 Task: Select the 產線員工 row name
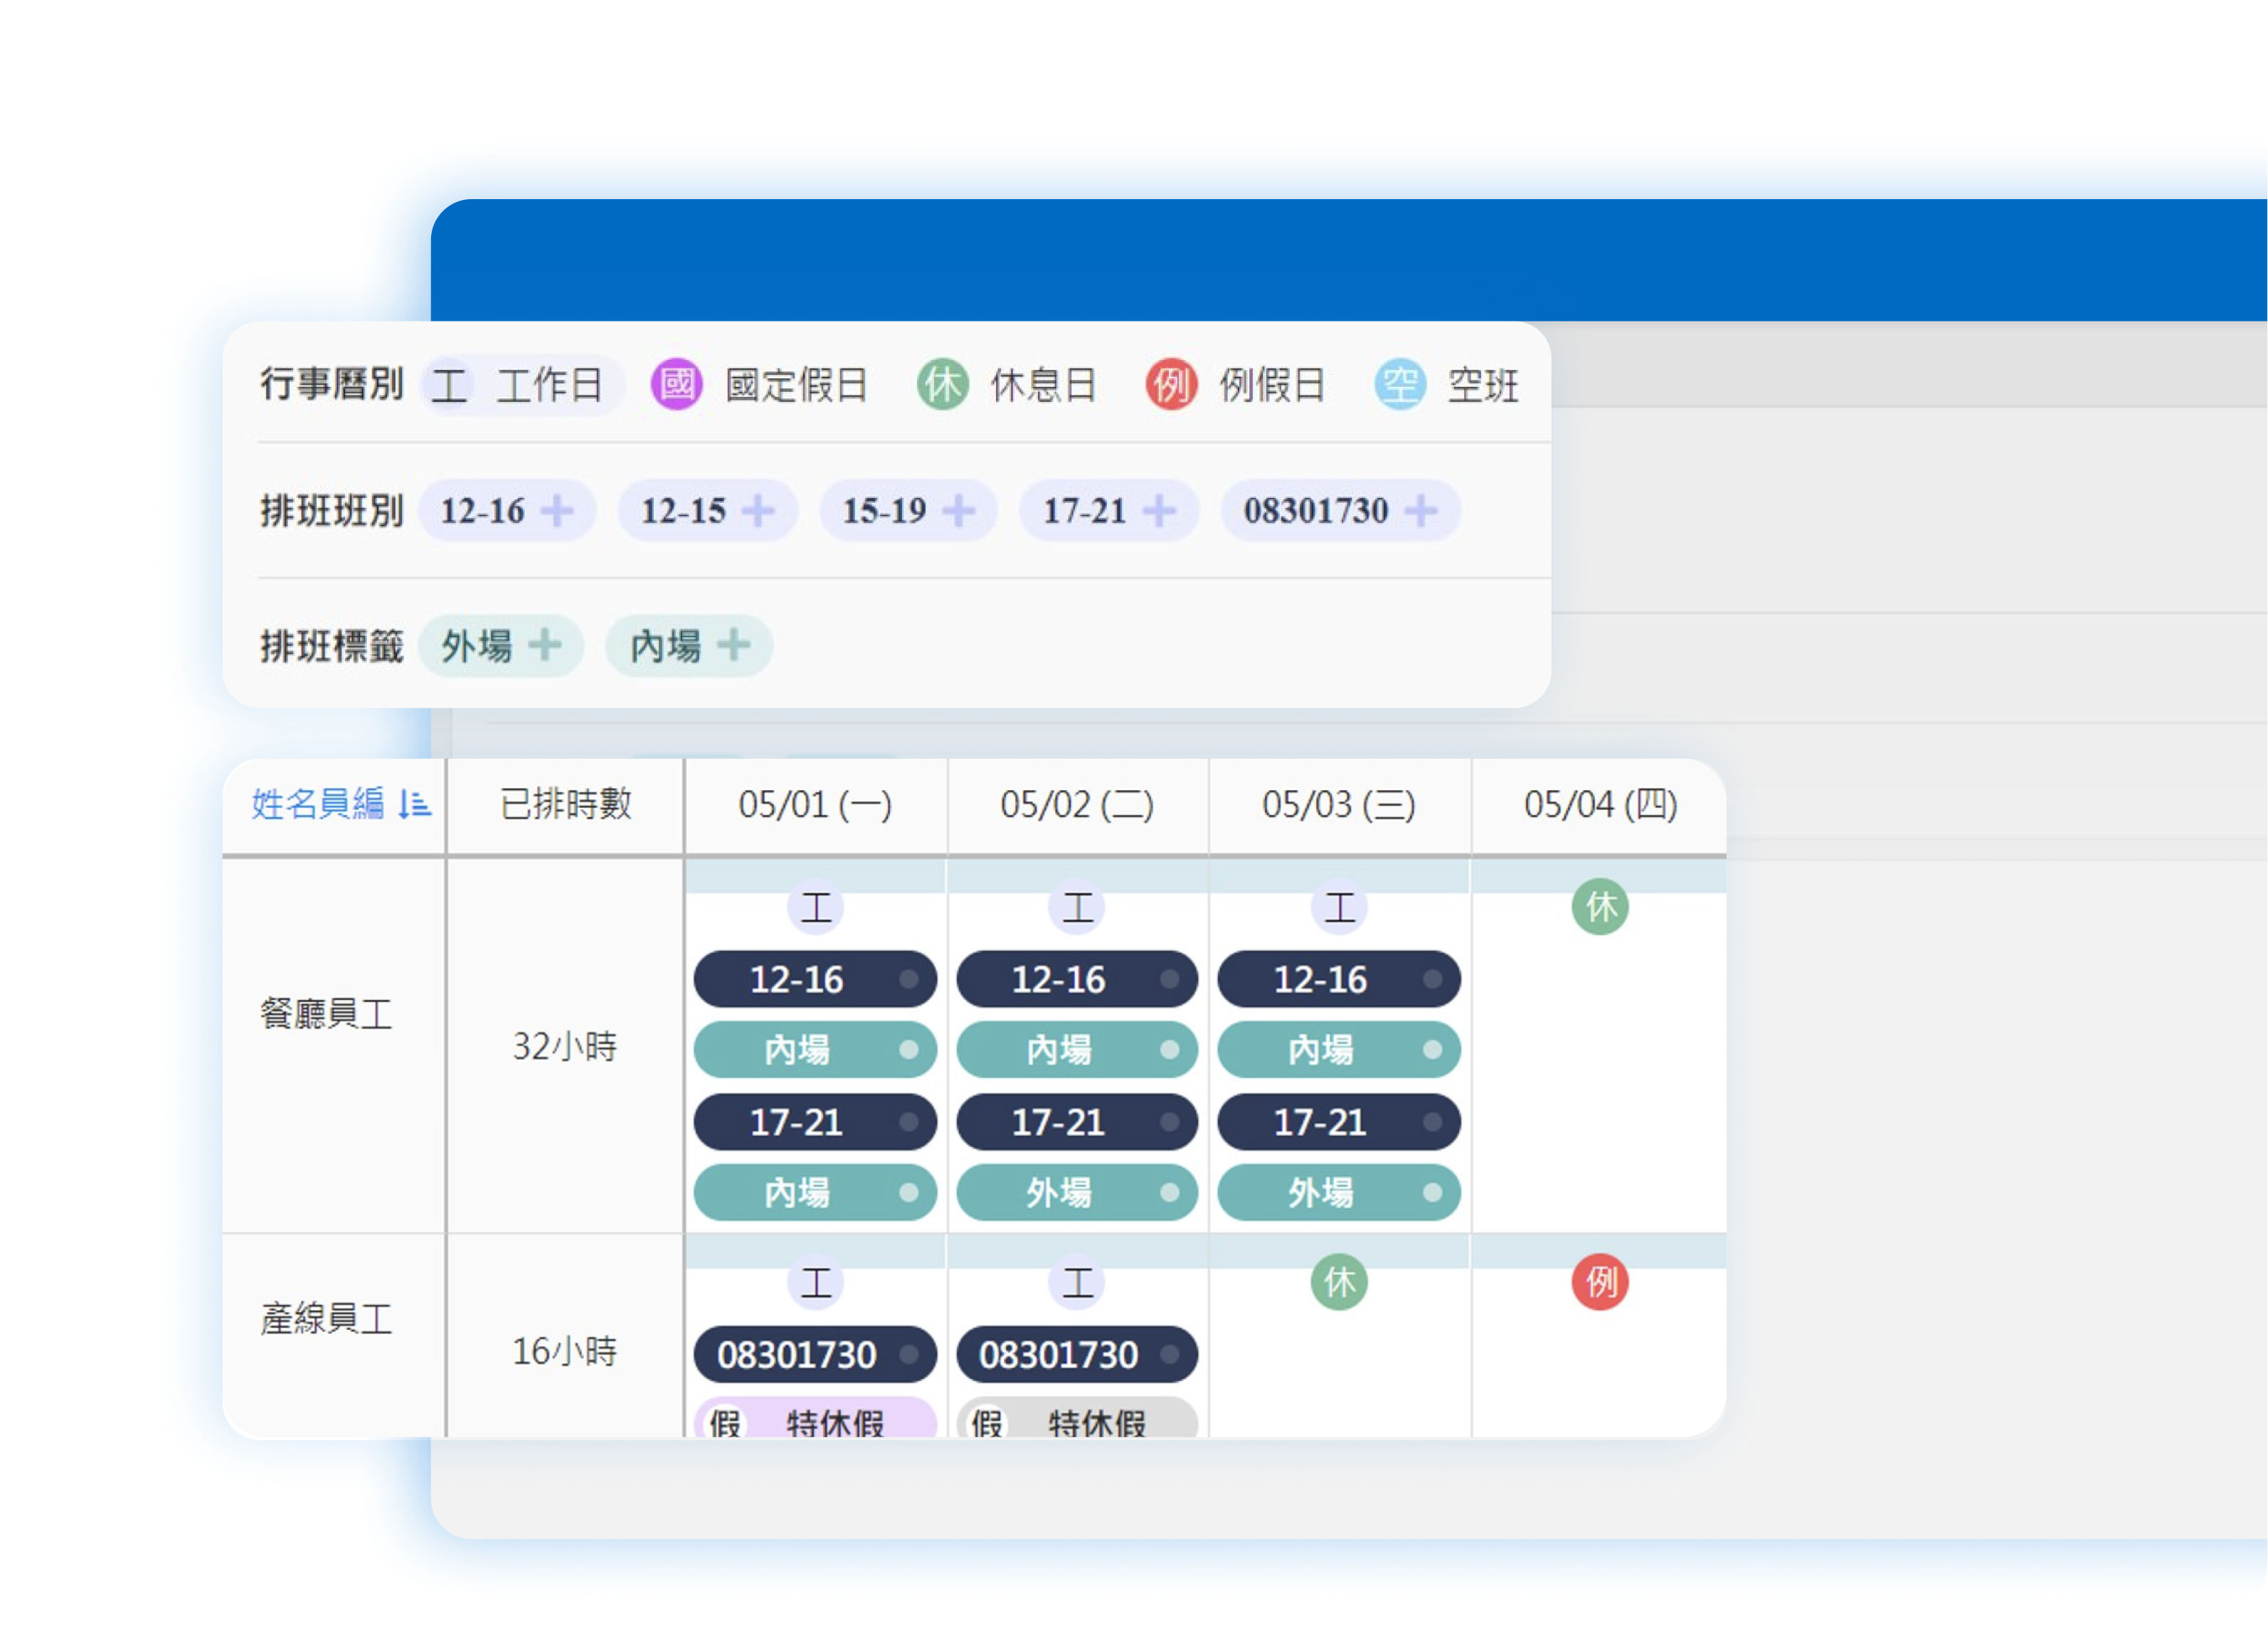pyautogui.click(x=326, y=1319)
